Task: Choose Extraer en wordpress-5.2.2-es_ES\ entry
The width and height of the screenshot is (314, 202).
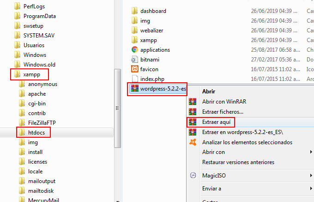Action: (x=242, y=132)
